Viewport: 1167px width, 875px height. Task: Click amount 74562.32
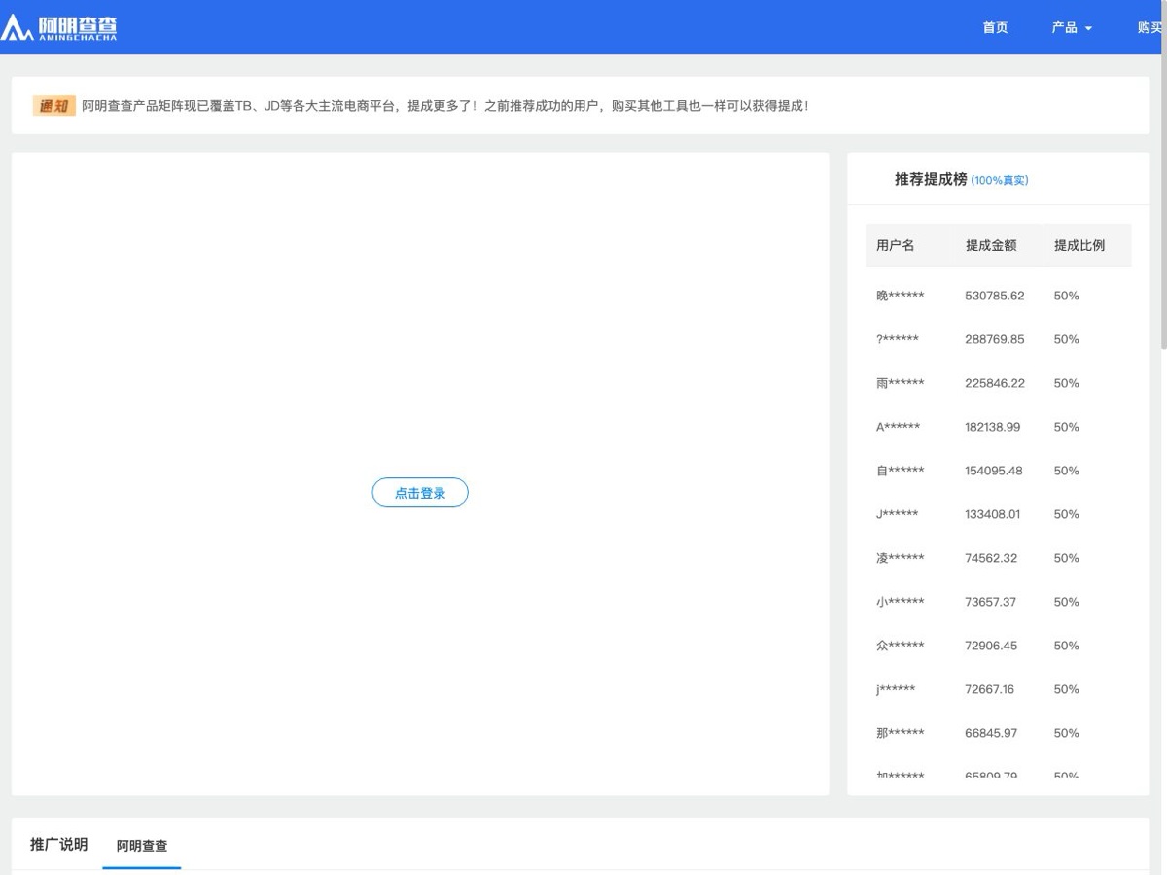click(x=990, y=558)
